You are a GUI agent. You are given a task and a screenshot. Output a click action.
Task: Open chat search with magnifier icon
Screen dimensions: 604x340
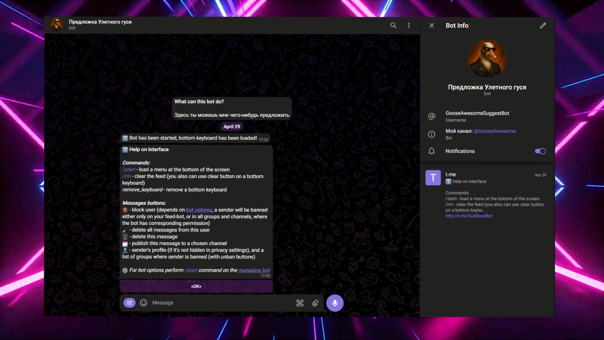pyautogui.click(x=393, y=25)
